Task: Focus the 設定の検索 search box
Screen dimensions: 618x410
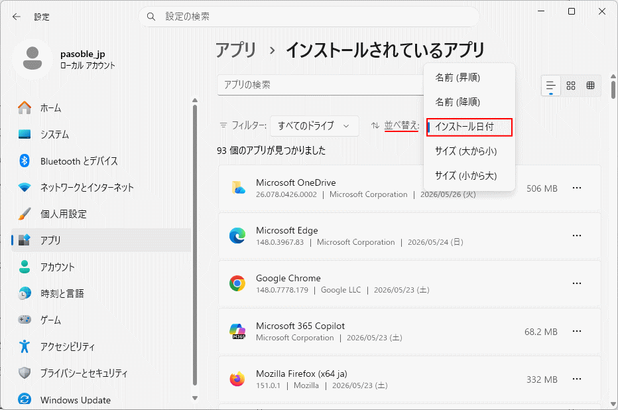Action: click(x=309, y=17)
